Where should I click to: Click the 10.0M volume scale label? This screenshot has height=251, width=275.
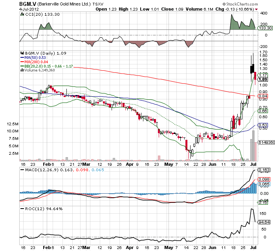tap(13, 131)
